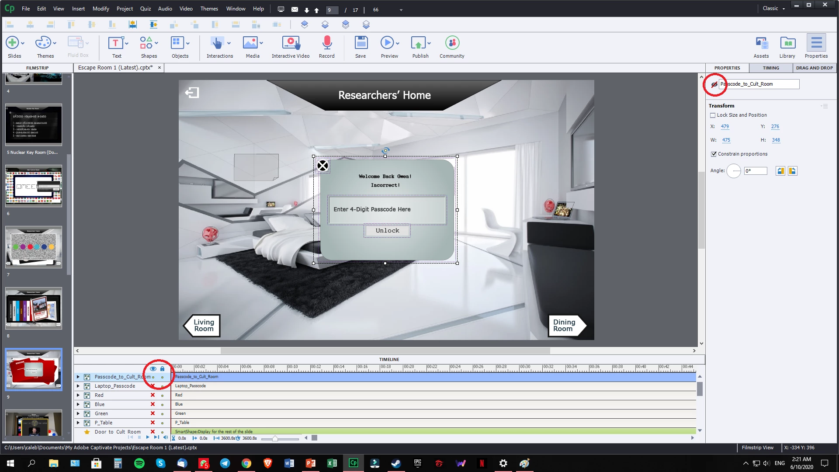839x472 pixels.
Task: Switch to the Timing tab
Action: coord(771,68)
